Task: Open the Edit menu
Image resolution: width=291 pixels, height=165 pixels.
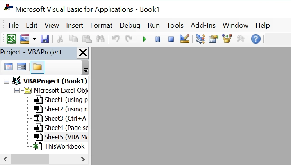Action: click(x=32, y=25)
